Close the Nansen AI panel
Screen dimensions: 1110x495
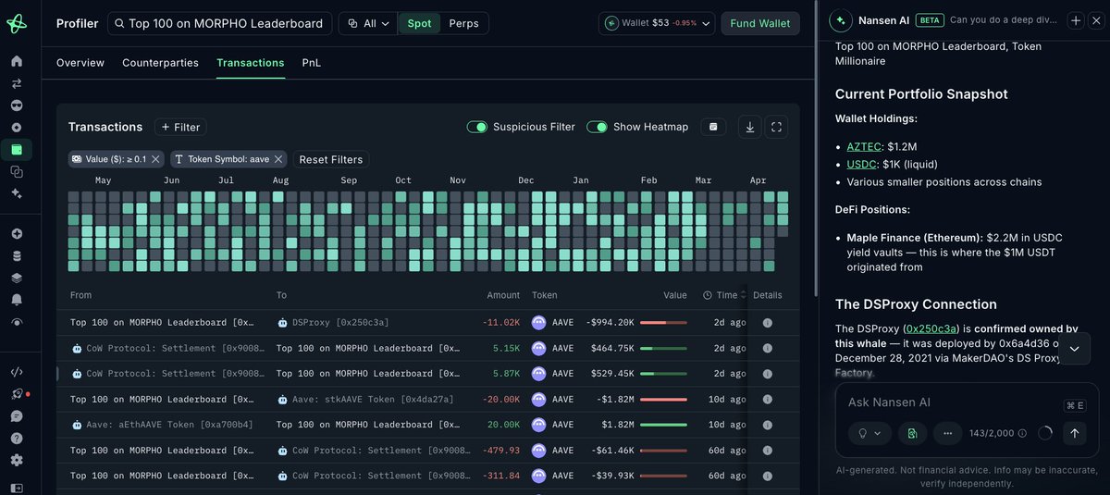pos(1096,20)
